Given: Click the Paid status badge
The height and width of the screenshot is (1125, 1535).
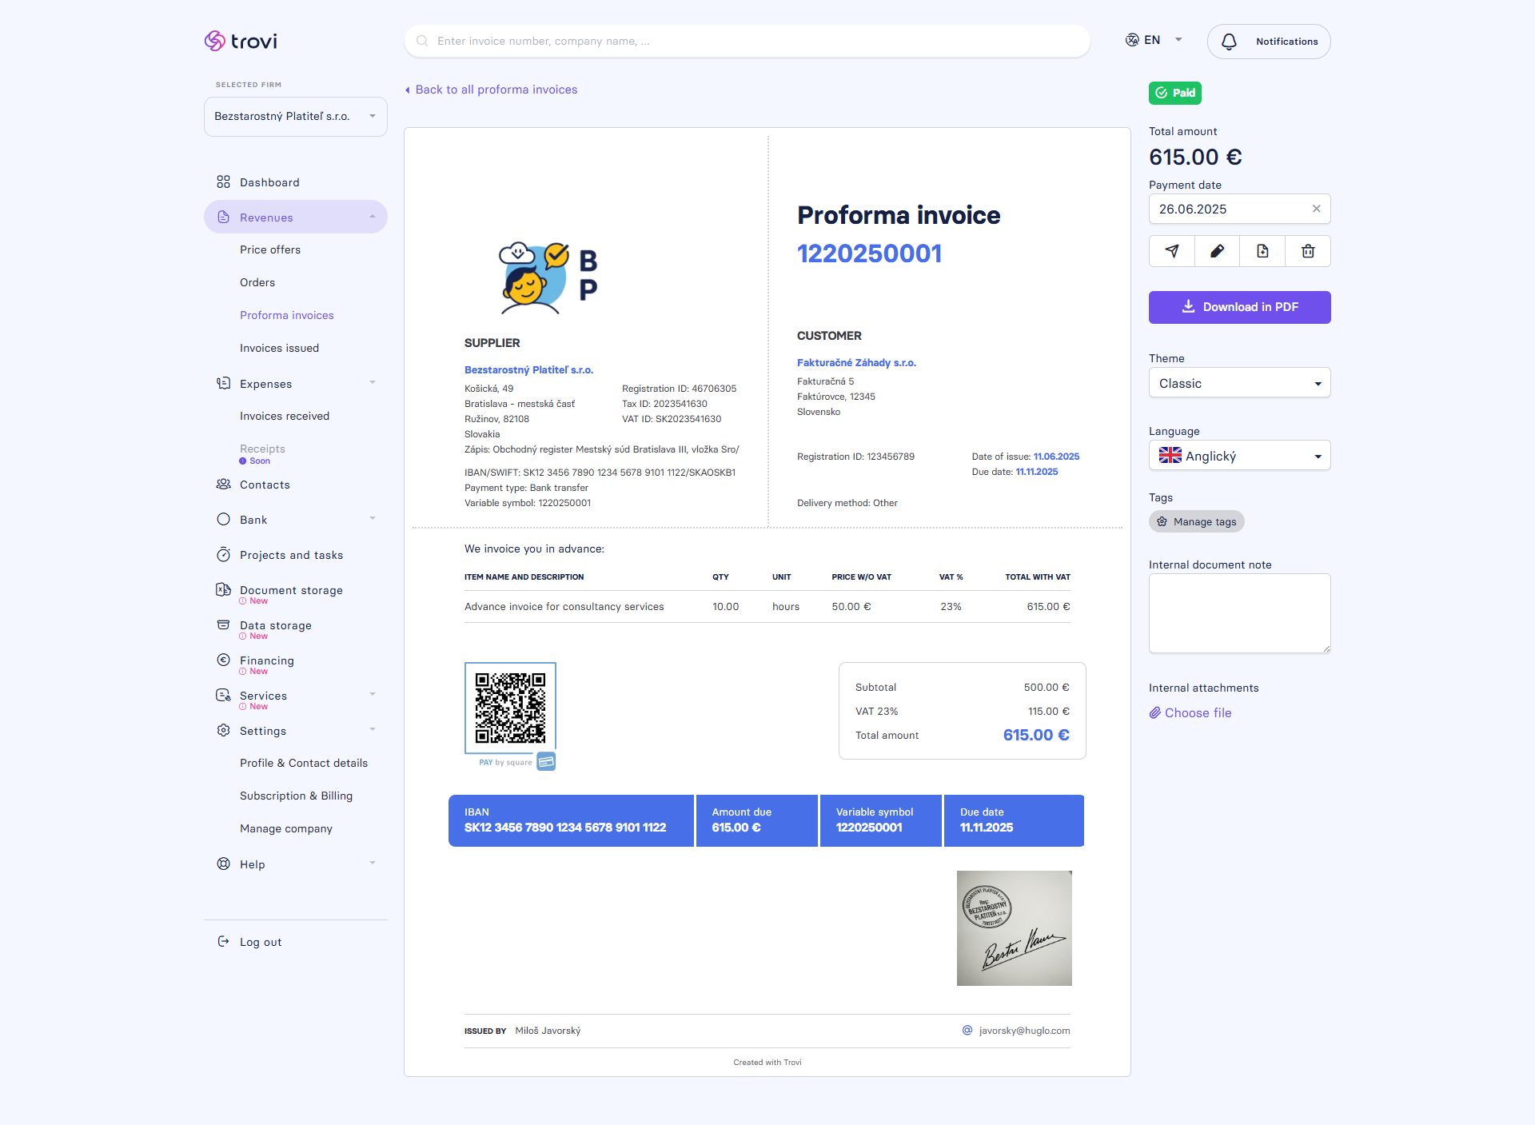Looking at the screenshot, I should tap(1175, 93).
